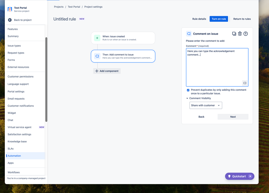Click the Add component button
Image resolution: width=269 pixels, height=193 pixels.
coord(107,71)
